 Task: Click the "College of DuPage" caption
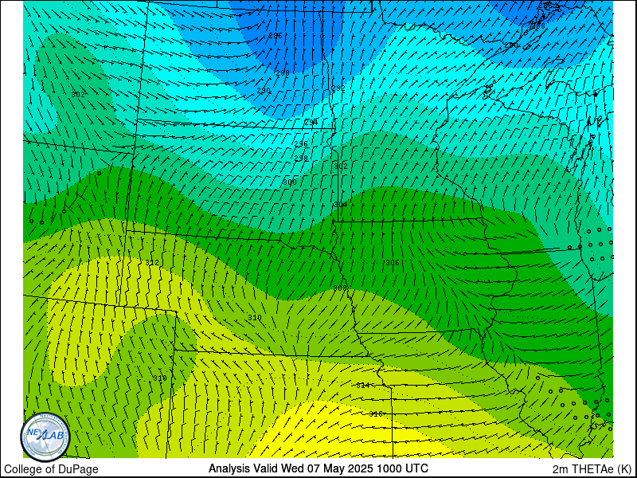pos(51,469)
